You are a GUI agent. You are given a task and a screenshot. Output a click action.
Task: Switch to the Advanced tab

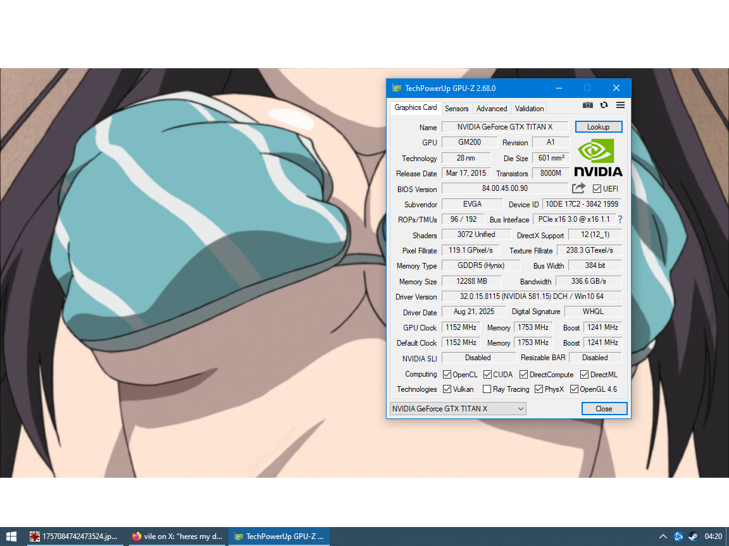492,108
